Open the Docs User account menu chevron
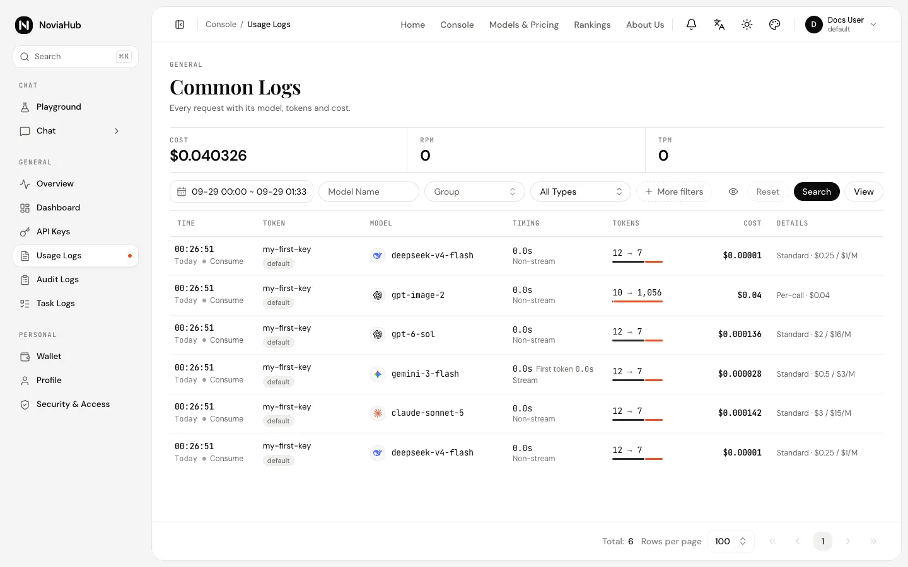This screenshot has width=908, height=567. click(873, 25)
